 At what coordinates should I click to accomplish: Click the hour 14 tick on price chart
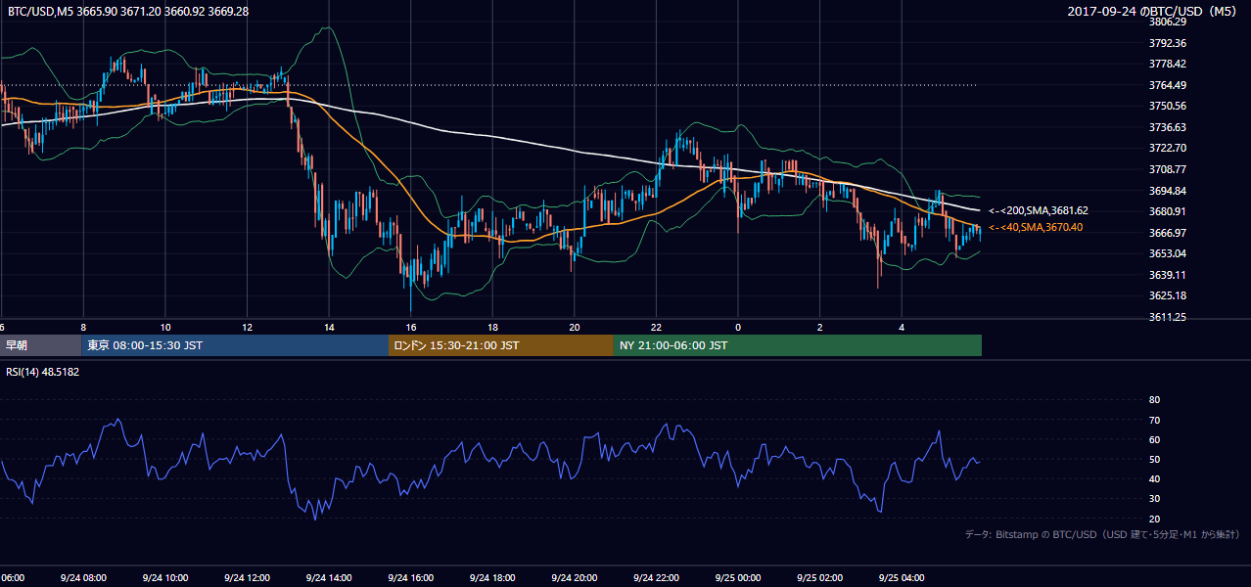click(329, 327)
